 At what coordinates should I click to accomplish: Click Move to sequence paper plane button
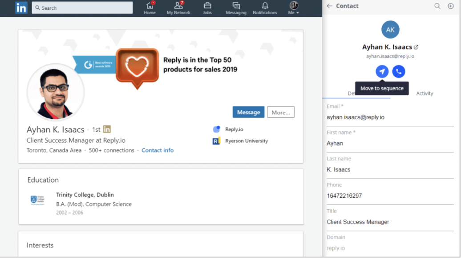(382, 71)
